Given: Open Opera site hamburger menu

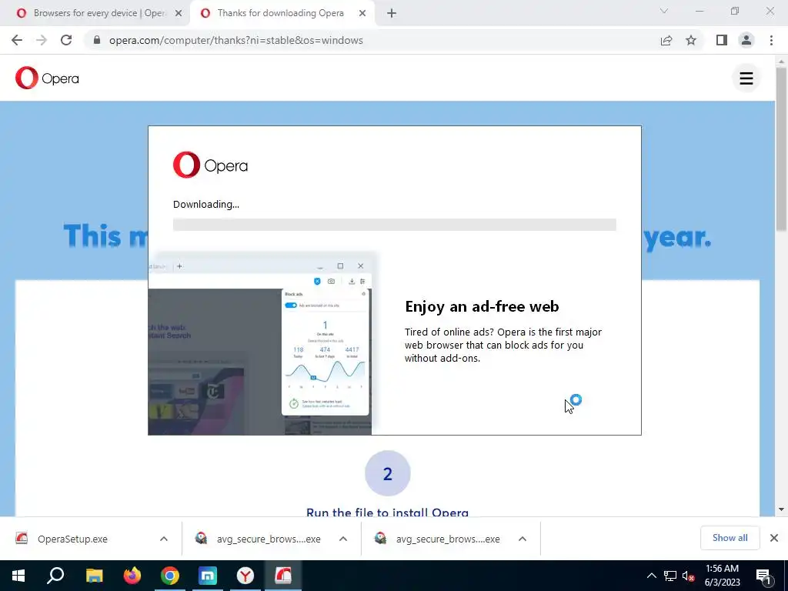Looking at the screenshot, I should (746, 78).
